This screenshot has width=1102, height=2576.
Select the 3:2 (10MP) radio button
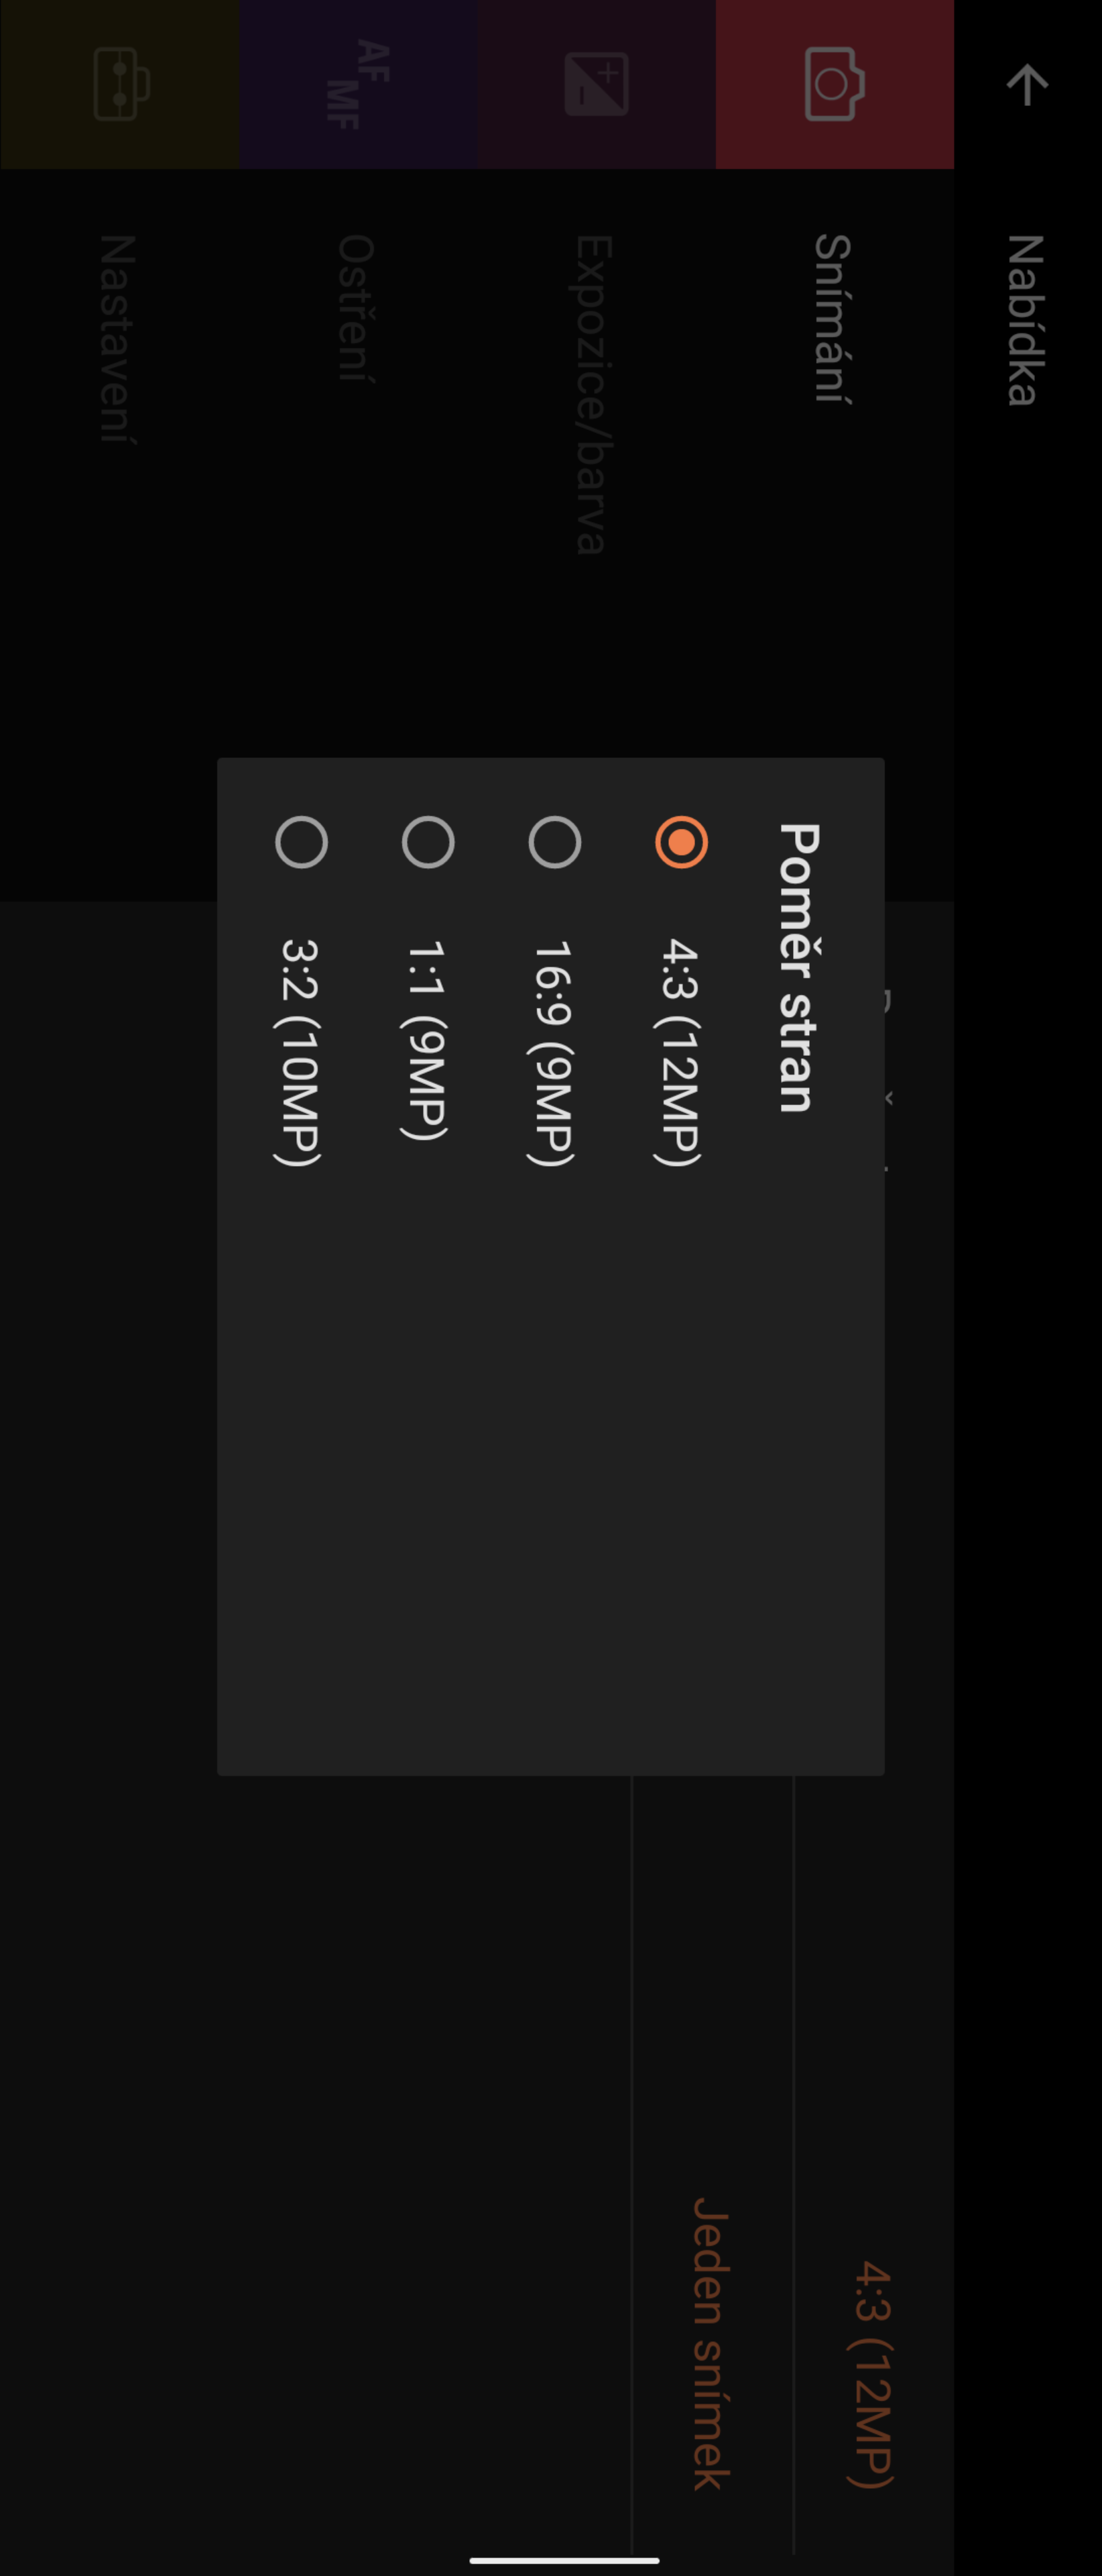tap(301, 842)
